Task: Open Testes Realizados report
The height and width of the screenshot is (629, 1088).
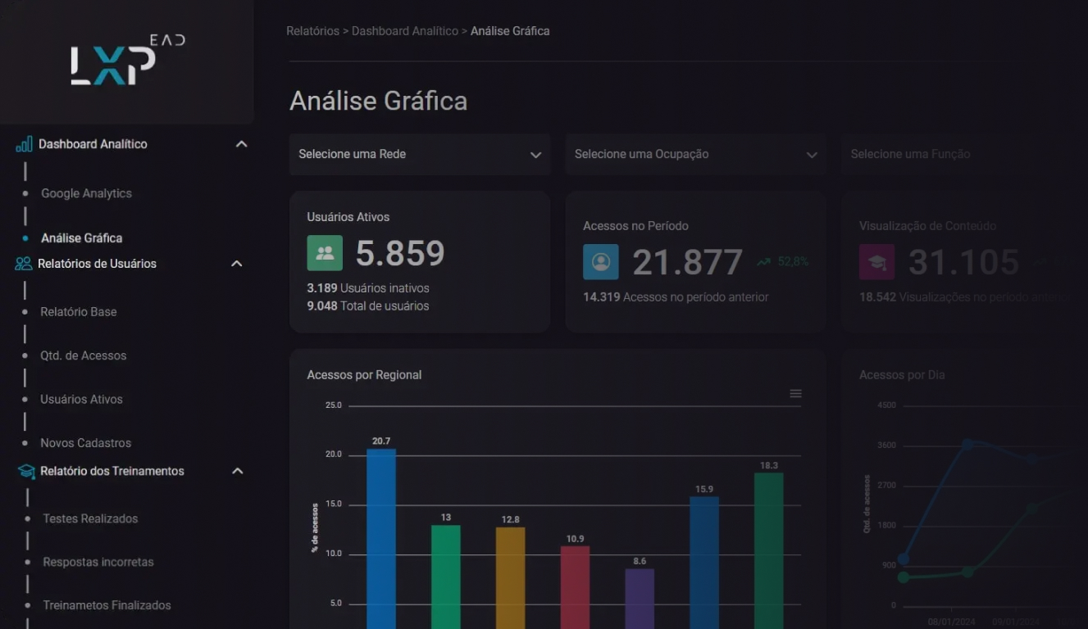Action: [90, 518]
